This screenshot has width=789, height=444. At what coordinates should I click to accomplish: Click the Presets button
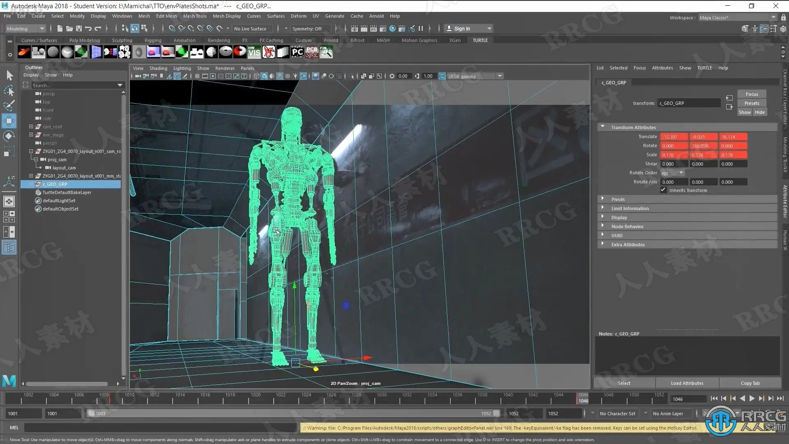(x=751, y=103)
